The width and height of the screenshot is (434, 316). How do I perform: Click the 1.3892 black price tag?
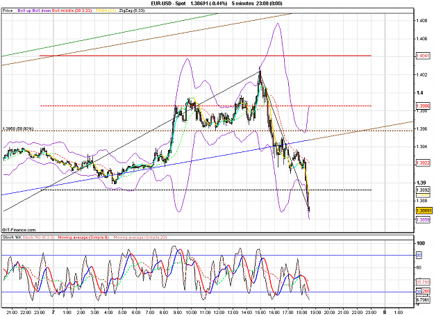(x=423, y=190)
